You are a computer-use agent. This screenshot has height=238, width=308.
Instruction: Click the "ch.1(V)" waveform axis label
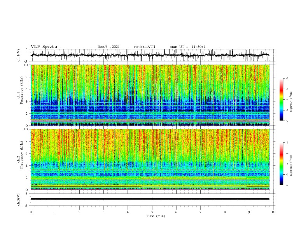[x=19, y=55]
